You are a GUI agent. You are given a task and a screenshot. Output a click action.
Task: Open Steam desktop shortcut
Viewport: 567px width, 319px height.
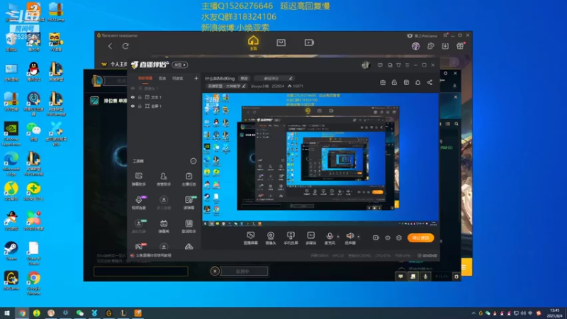11,251
